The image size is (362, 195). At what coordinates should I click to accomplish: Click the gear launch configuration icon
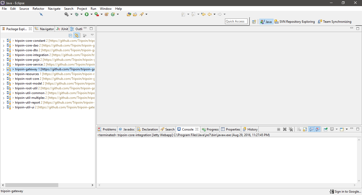pos(67,14)
